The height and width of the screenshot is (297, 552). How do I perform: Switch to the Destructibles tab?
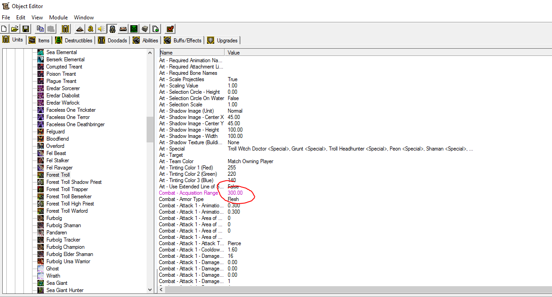pyautogui.click(x=74, y=40)
